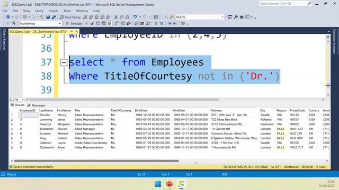The height and width of the screenshot is (190, 339).
Task: Switch output to Results to File
Action: click(x=148, y=23)
